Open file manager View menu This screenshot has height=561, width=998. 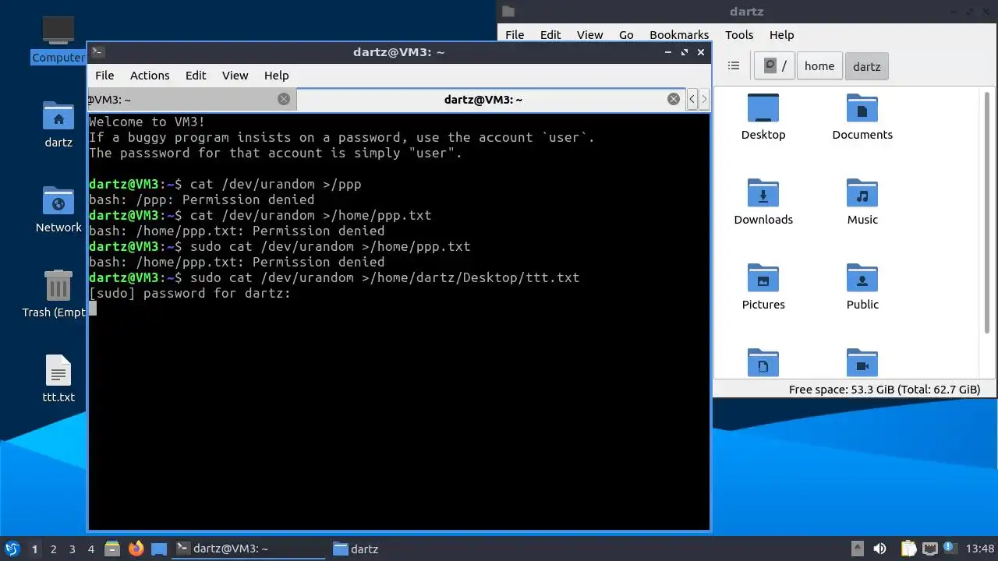coord(589,35)
